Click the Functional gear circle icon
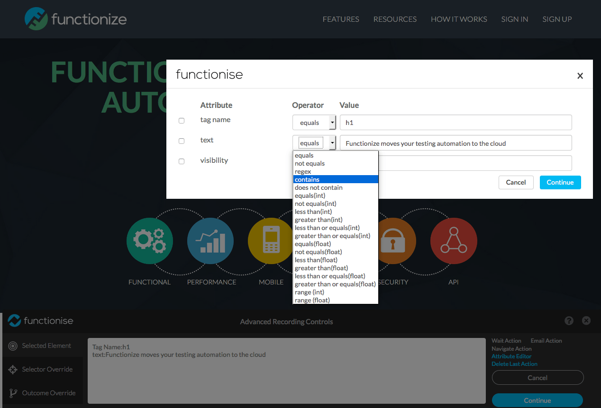 pos(150,241)
